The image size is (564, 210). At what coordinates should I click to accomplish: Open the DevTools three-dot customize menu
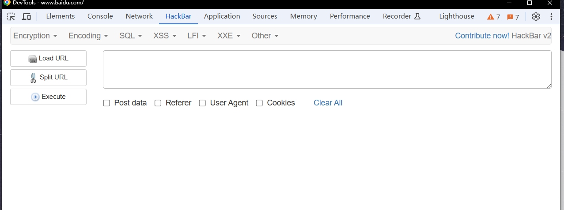coord(551,17)
